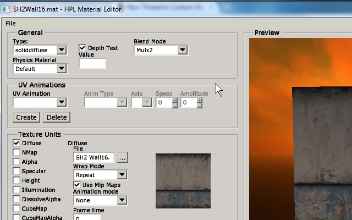Image resolution: width=352 pixels, height=220 pixels.
Task: Open the File menu
Action: [10, 23]
